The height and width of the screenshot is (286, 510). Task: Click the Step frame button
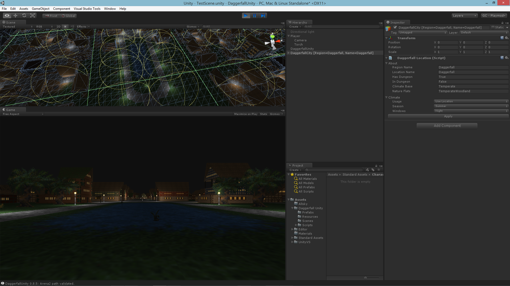[263, 16]
